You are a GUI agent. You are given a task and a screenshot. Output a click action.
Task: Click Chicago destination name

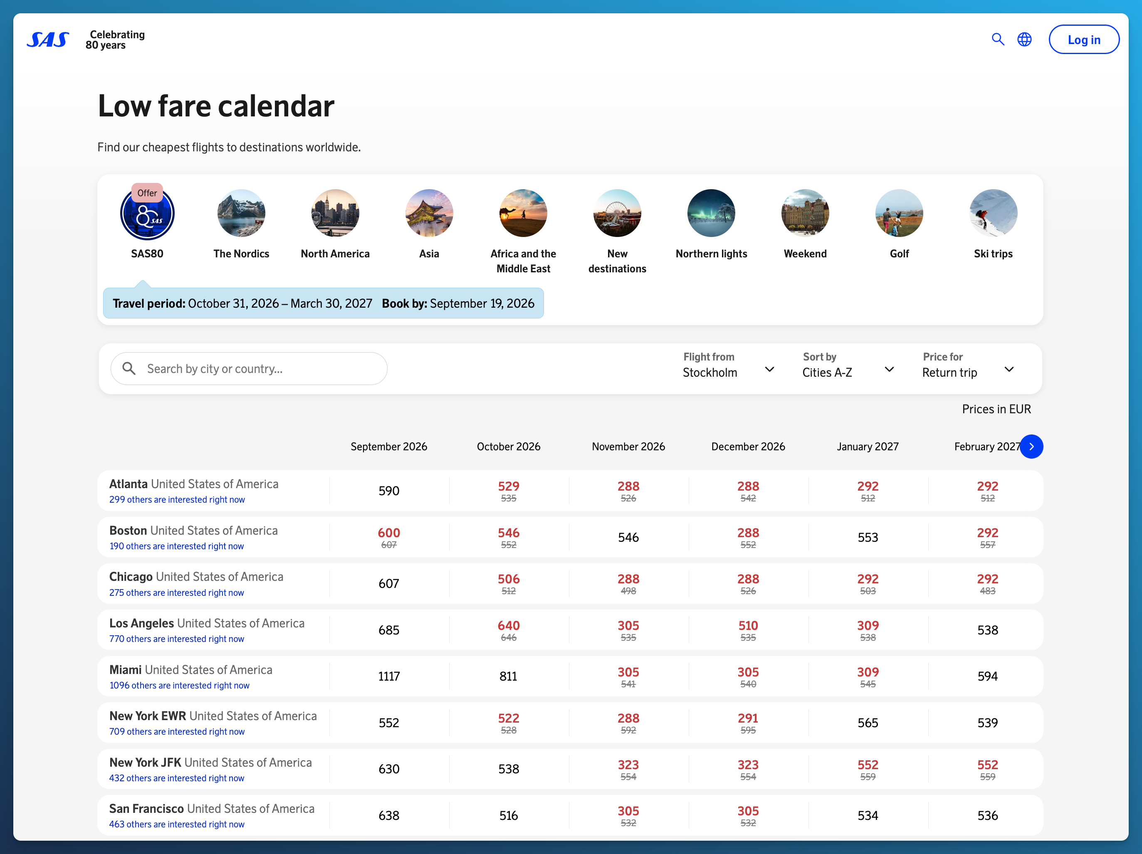pos(131,576)
